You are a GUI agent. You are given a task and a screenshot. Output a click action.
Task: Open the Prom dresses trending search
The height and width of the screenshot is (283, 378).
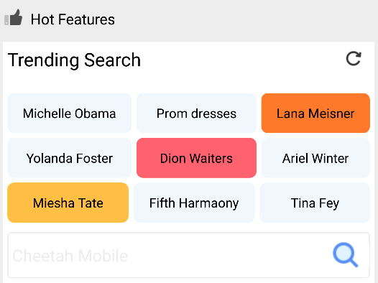[196, 113]
